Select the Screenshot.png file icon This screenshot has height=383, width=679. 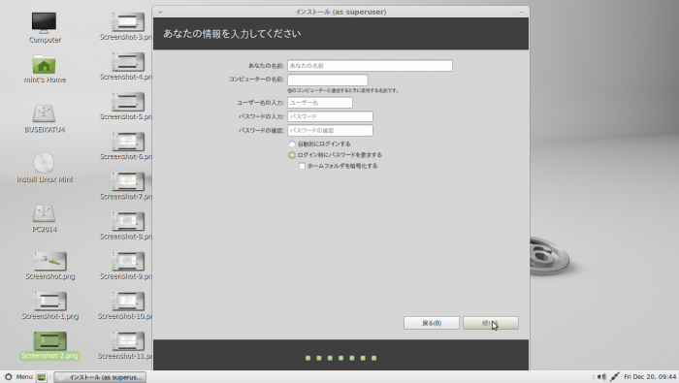49,261
